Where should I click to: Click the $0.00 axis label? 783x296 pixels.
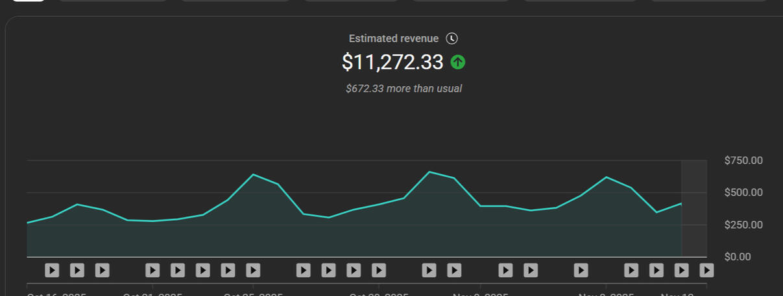(x=738, y=256)
